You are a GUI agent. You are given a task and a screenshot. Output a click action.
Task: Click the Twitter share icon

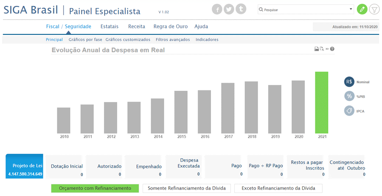tap(229, 9)
